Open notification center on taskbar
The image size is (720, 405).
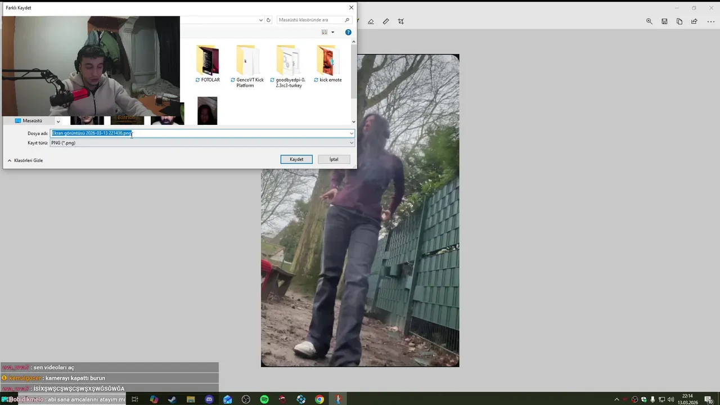[x=708, y=399]
